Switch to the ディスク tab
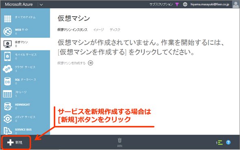Viewport: 240px width, 150px height. pyautogui.click(x=115, y=30)
